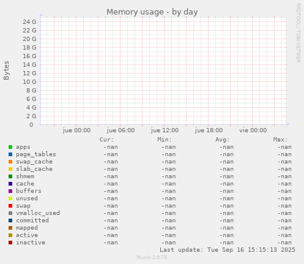This screenshot has height=264, width=304.
Task: Select the 'slab_cache' legend label
Action: [34, 169]
